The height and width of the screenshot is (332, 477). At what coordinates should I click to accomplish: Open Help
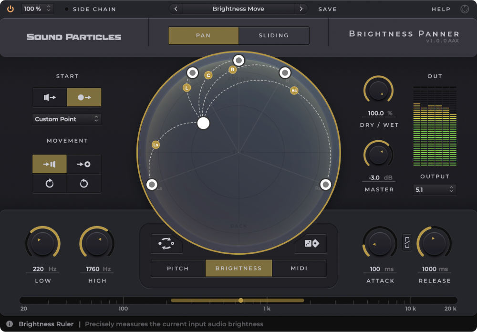coord(441,9)
